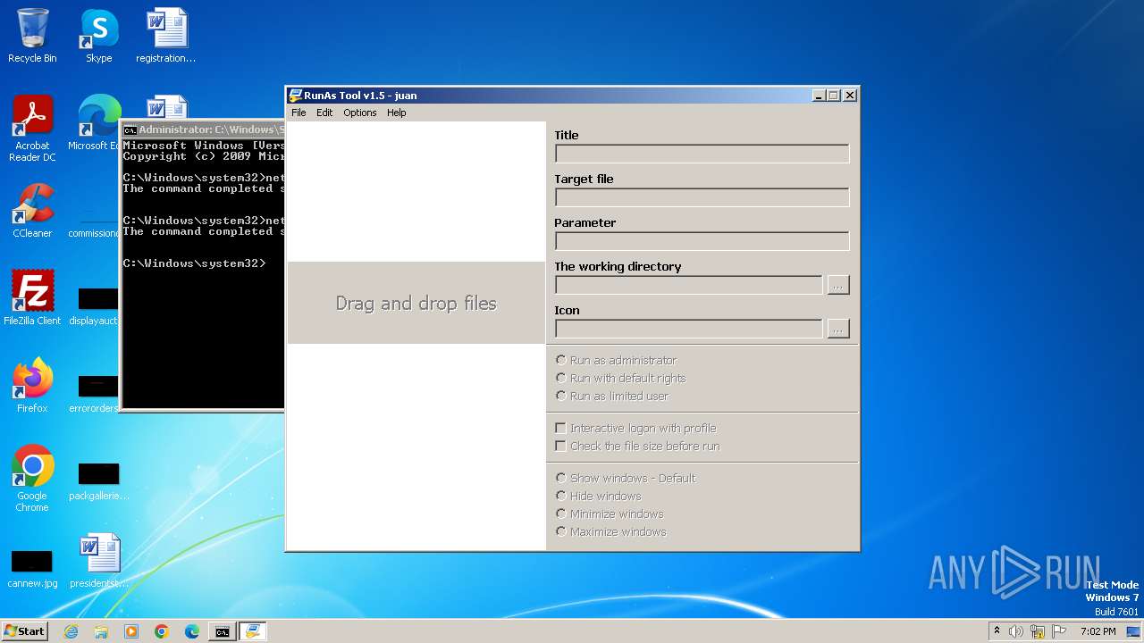Select Run as administrator option

[x=616, y=360]
